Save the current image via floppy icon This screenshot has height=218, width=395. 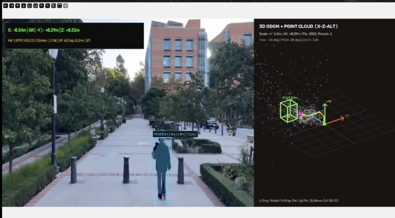coord(53,5)
